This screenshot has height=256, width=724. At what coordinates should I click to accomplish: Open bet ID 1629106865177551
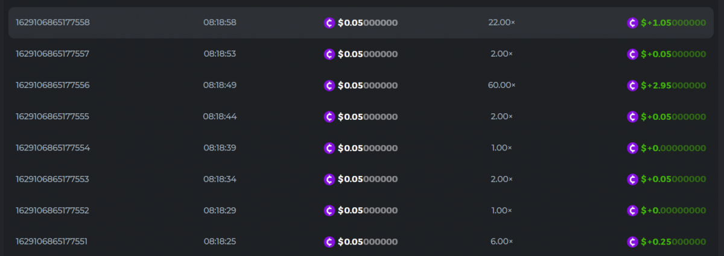[x=51, y=242]
